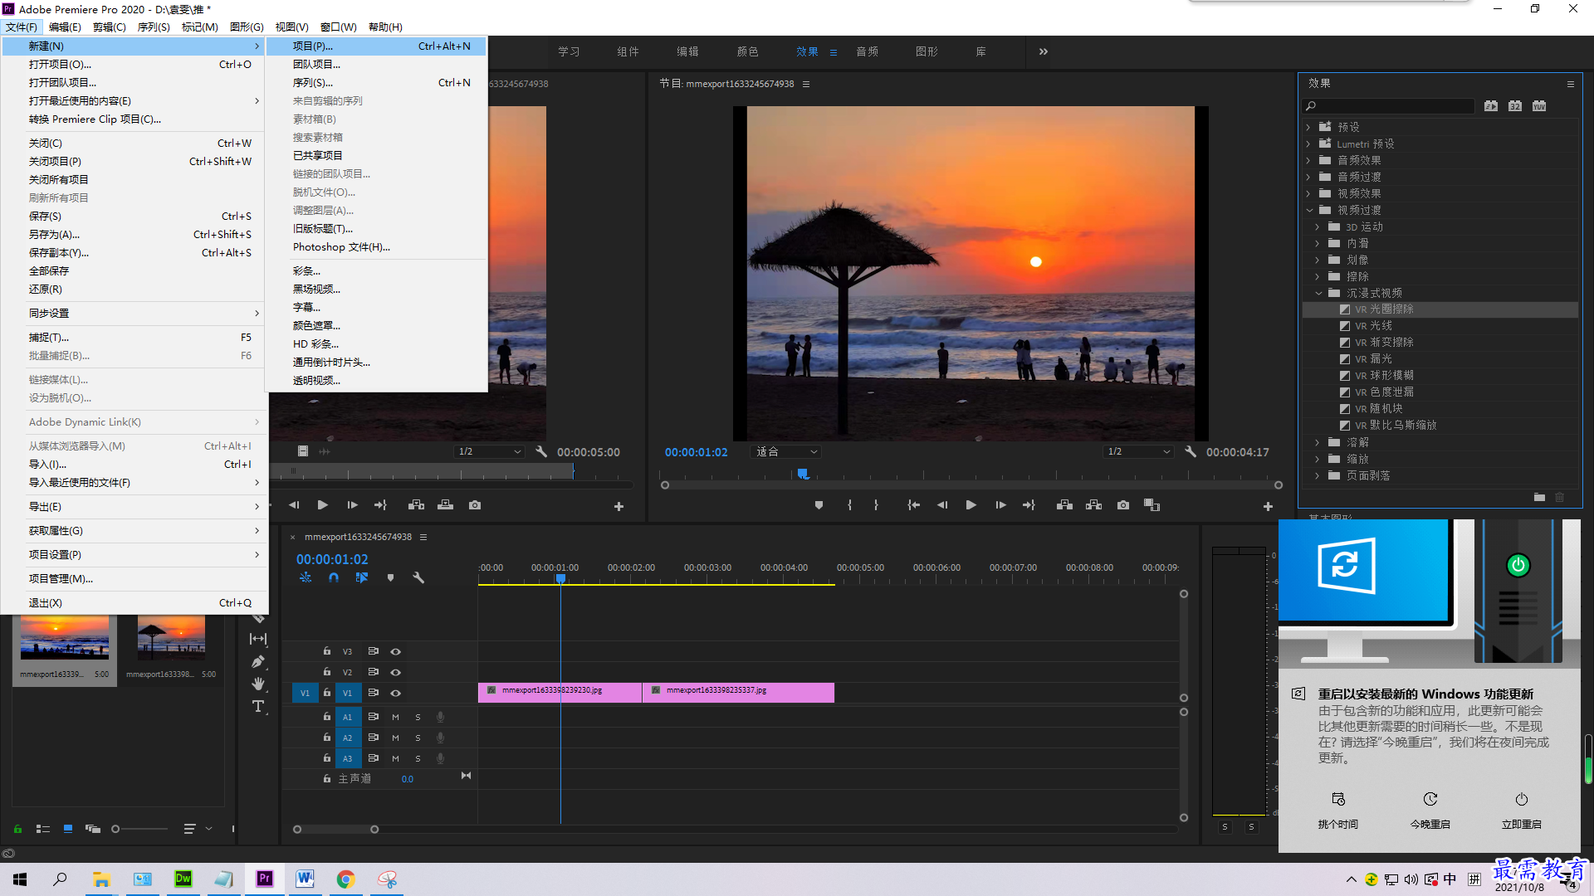Click 立即重启 in Windows update prompt
Image resolution: width=1594 pixels, height=896 pixels.
point(1521,810)
